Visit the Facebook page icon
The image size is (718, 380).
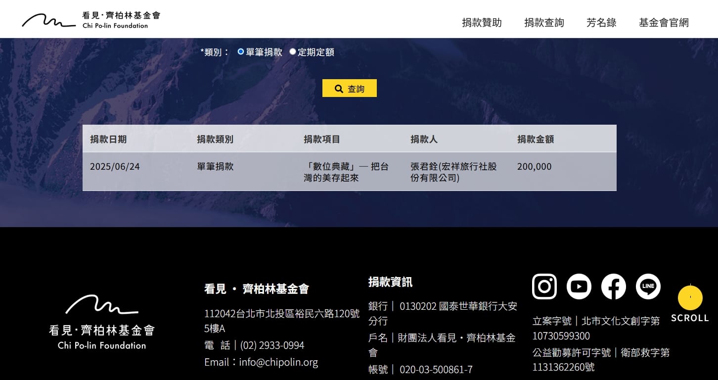click(613, 286)
